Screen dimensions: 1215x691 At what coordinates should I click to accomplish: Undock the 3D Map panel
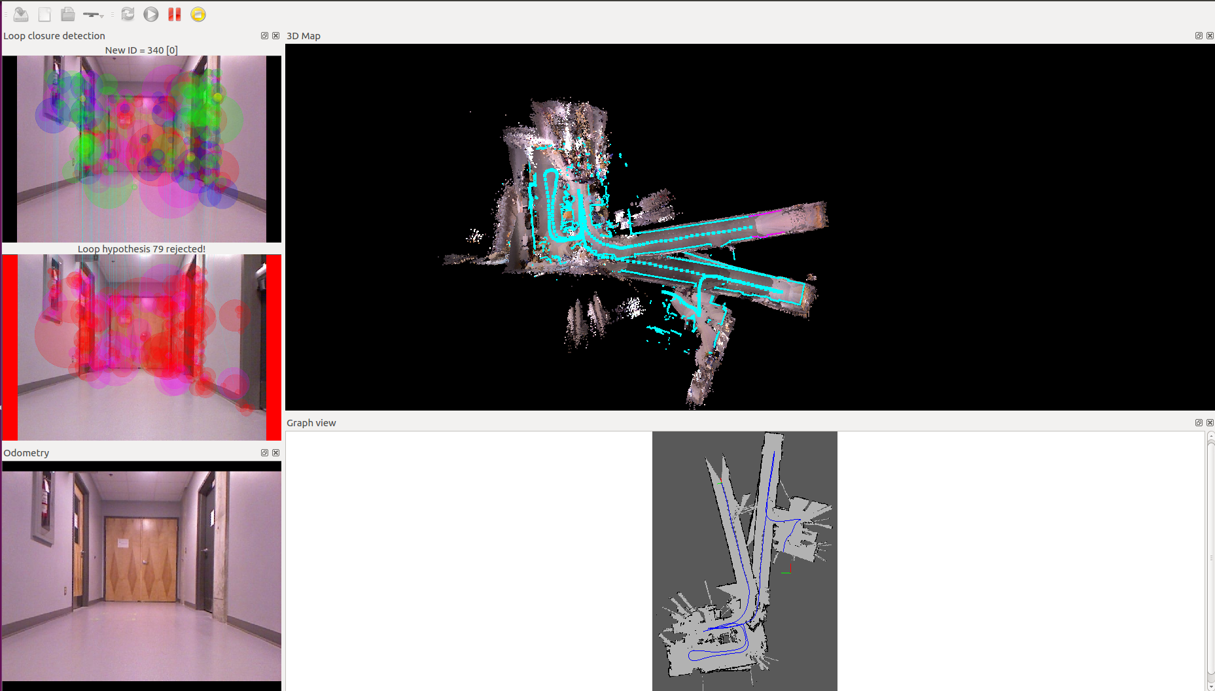1199,36
